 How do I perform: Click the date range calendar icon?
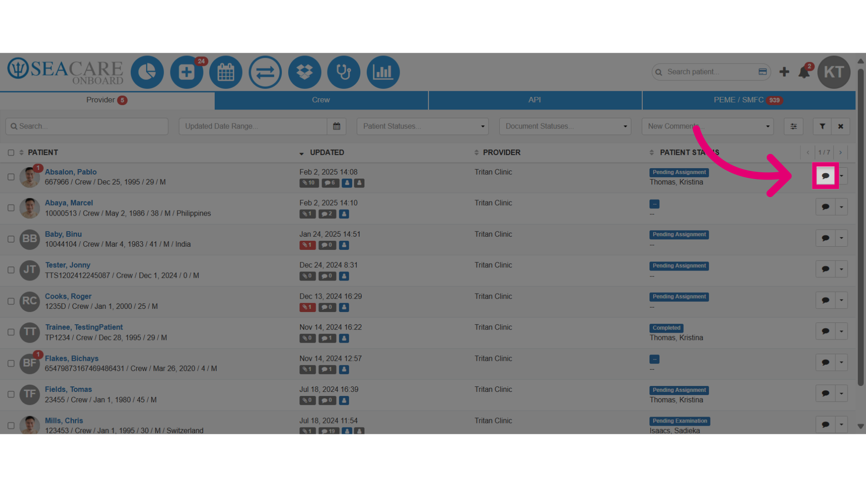point(336,126)
